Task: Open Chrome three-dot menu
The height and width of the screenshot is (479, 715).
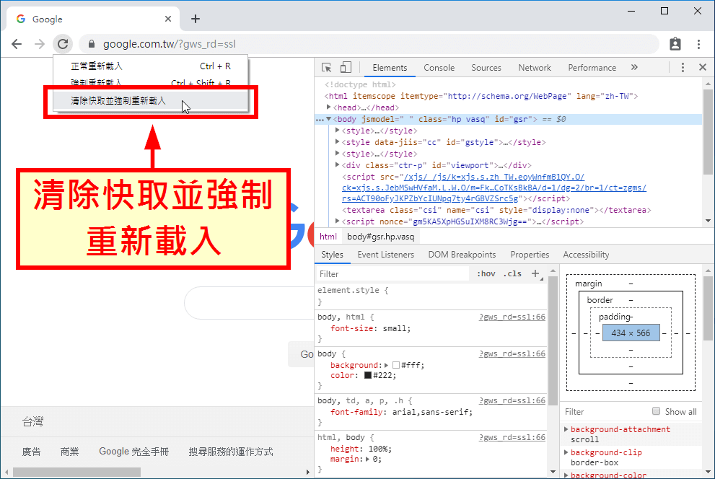Action: (698, 44)
